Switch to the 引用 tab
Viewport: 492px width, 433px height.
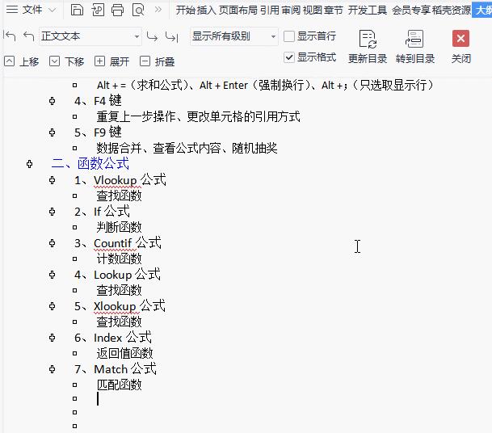point(270,10)
